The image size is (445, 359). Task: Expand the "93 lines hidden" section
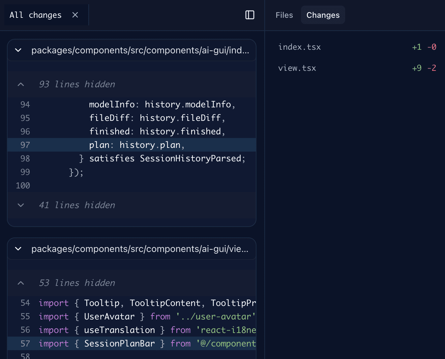pos(76,84)
